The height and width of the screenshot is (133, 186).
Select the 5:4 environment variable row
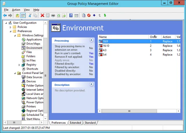pyautogui.click(x=139, y=54)
